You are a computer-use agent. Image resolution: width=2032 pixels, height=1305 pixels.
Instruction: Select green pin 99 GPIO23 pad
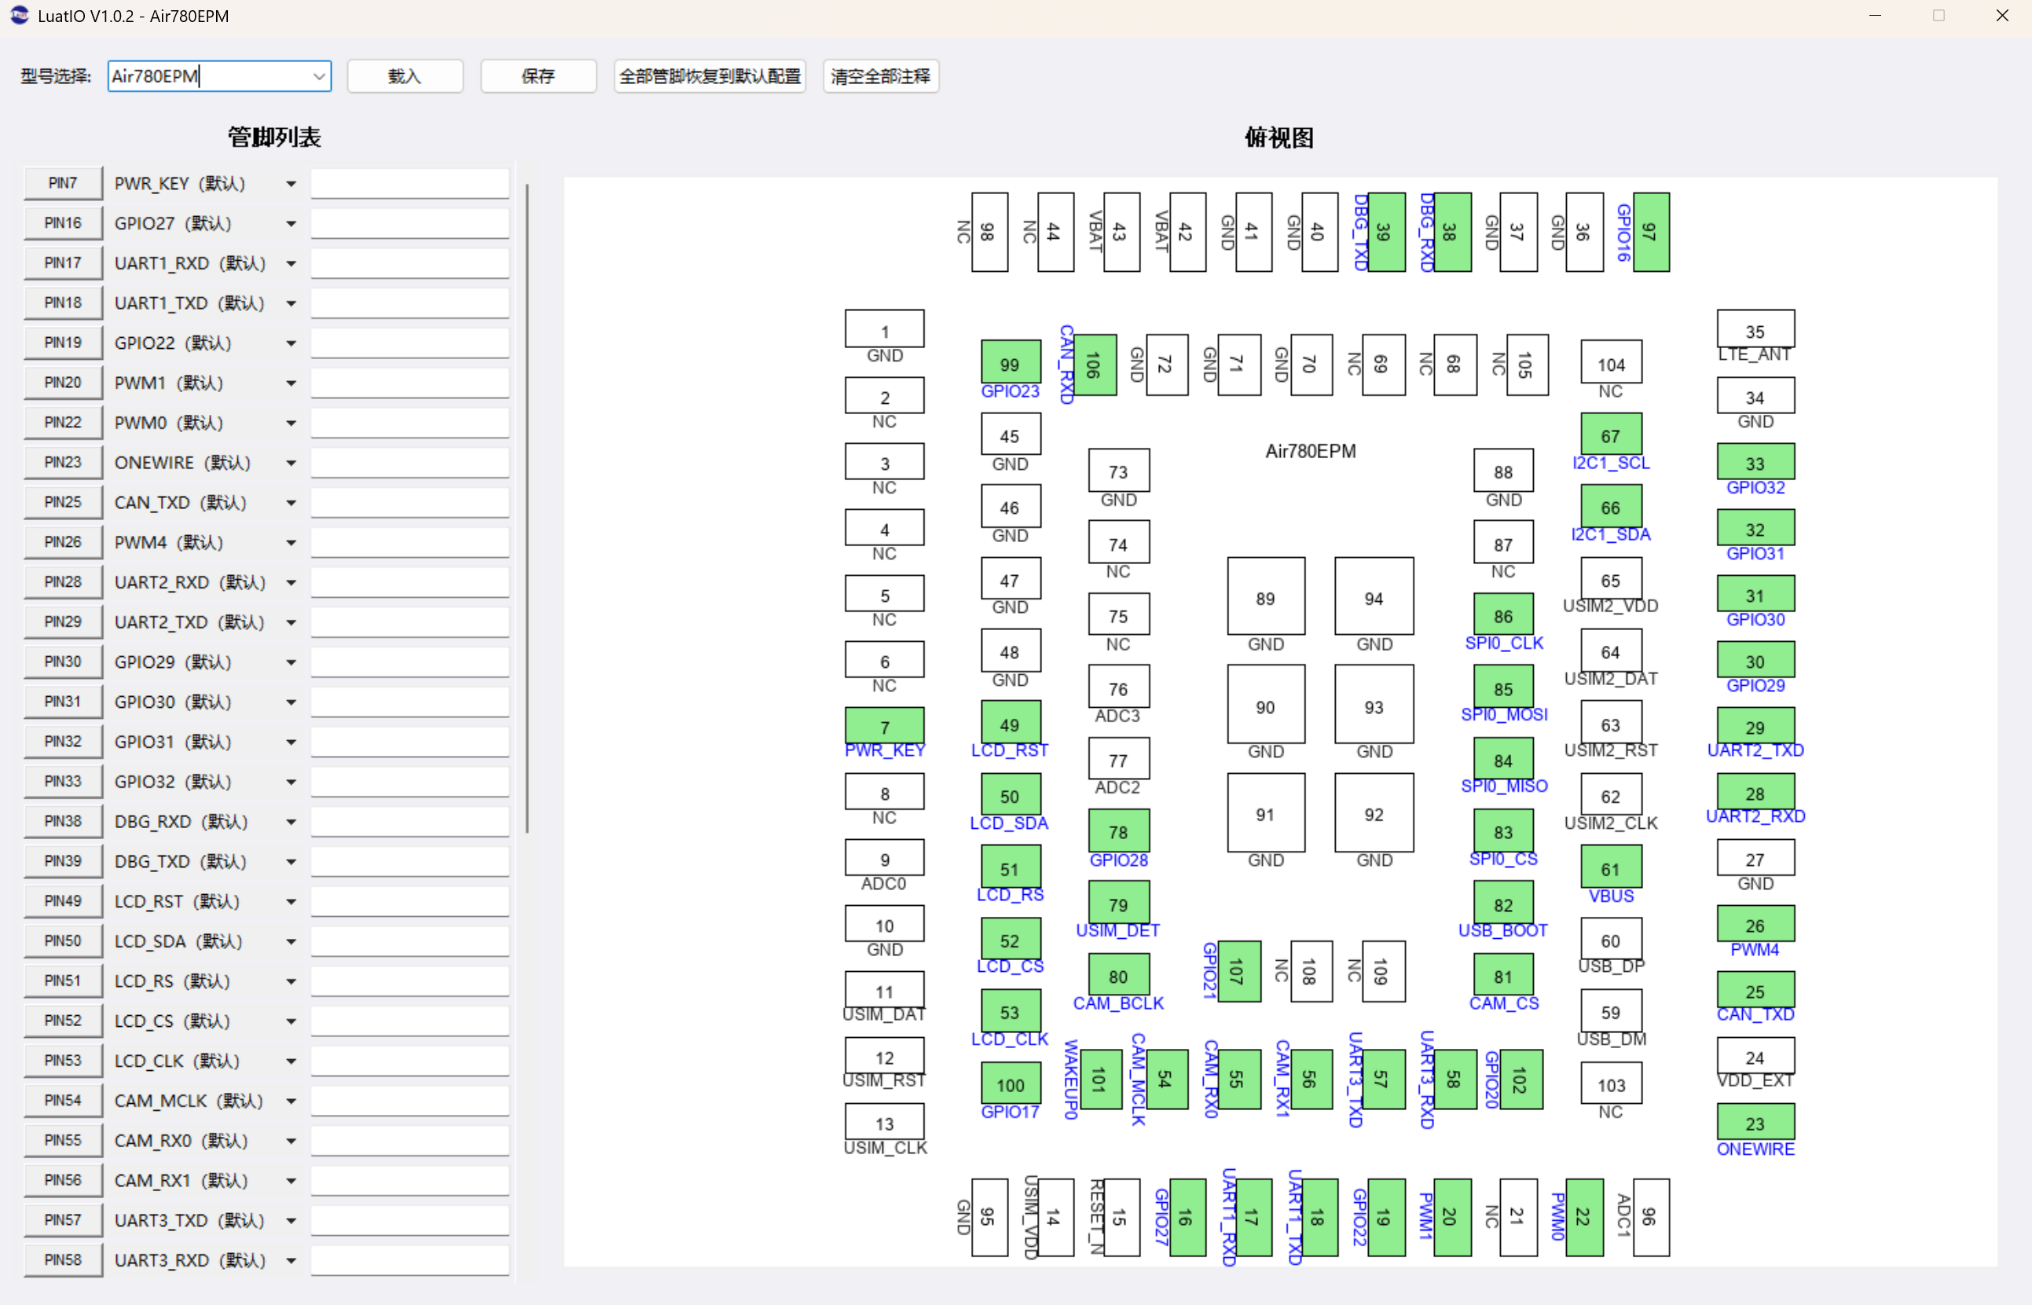(x=1010, y=364)
